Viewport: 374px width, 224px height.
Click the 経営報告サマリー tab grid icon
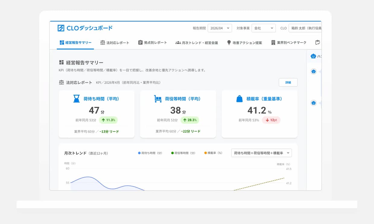coord(62,42)
